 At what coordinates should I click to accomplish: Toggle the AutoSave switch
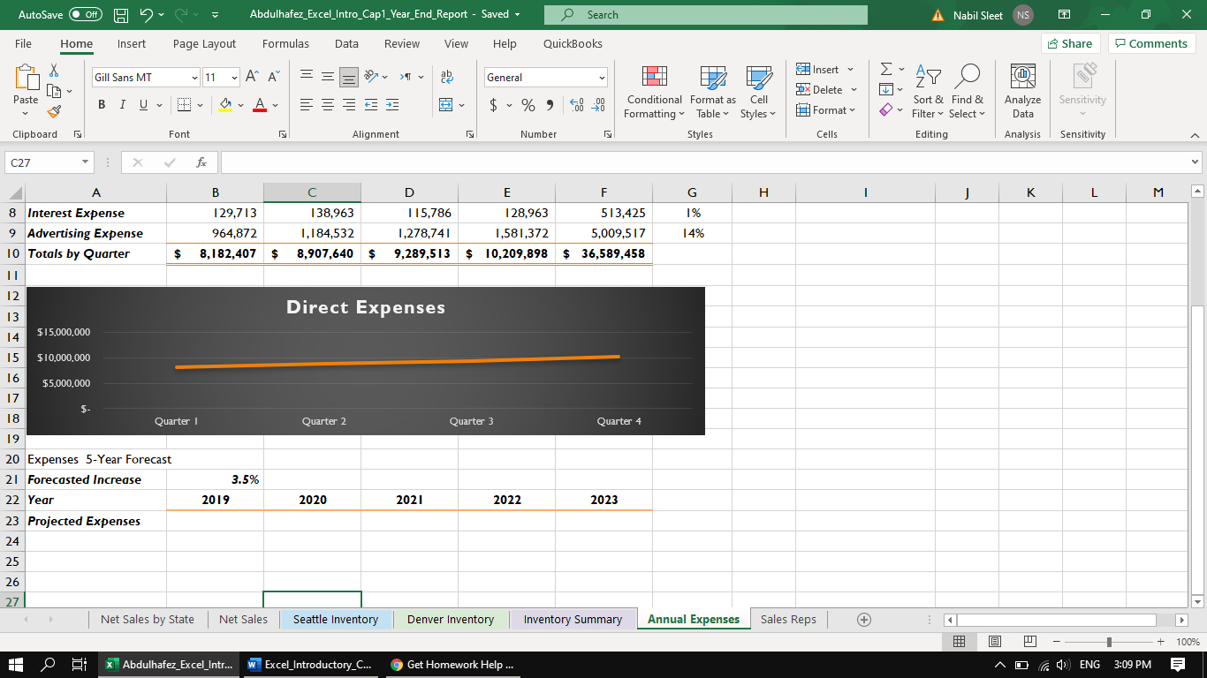coord(85,15)
